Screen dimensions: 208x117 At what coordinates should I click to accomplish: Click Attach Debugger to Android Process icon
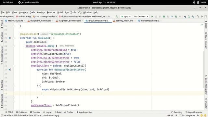coord(176,17)
